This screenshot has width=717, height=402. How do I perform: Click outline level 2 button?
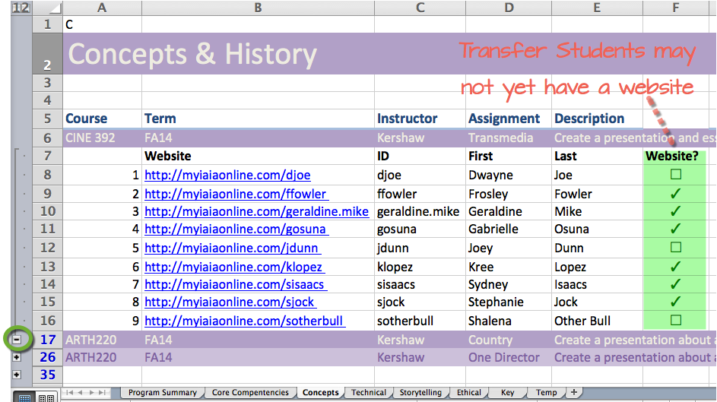point(25,7)
